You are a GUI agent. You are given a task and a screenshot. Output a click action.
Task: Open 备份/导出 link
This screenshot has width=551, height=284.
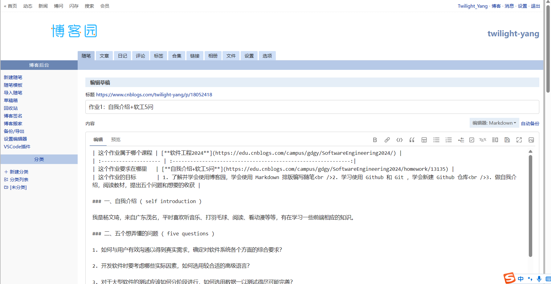[14, 131]
